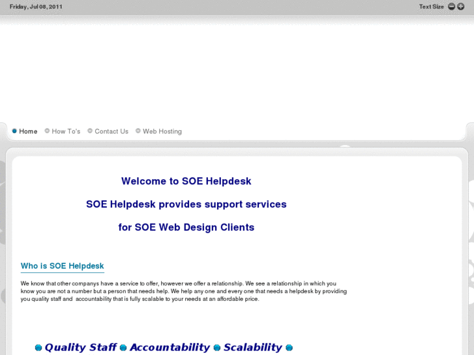
Task: Increase text size with plus icon
Action: (461, 7)
